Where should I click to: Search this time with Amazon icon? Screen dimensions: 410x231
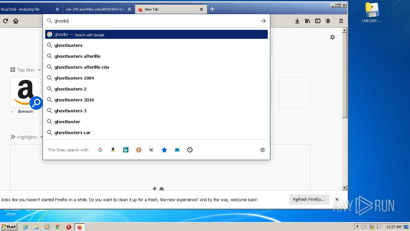[x=113, y=150]
